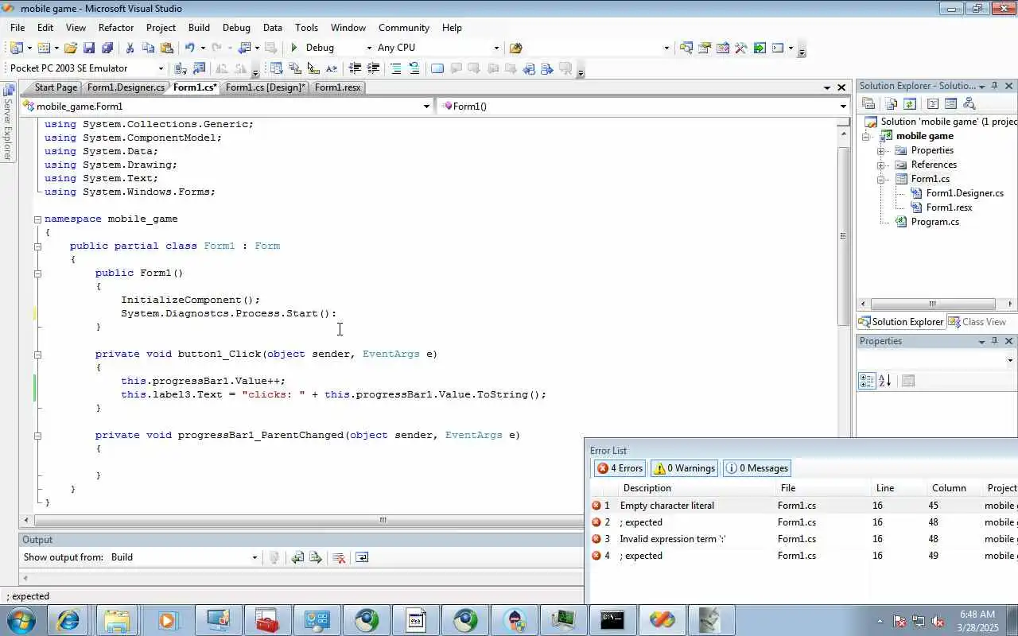1018x636 pixels.
Task: Open the Server Explorer side tab
Action: [8, 121]
